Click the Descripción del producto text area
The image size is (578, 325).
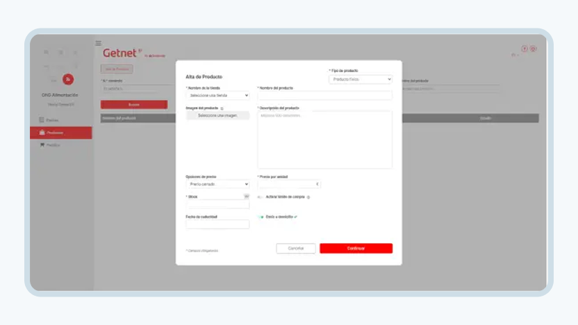click(324, 140)
